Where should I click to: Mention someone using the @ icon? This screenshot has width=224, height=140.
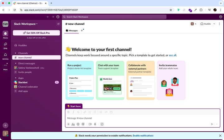click(83, 124)
